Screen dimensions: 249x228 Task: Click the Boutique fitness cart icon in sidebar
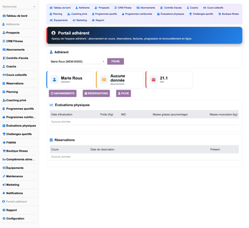(x=4, y=151)
